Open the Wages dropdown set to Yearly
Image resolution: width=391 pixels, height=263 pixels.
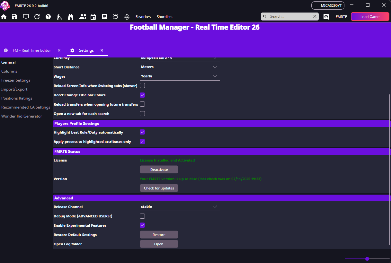pyautogui.click(x=180, y=76)
